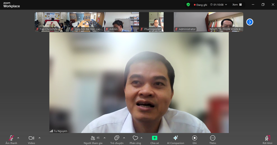Expand audio options arrow beside Âm thanh
The image size is (277, 145).
tap(18, 138)
